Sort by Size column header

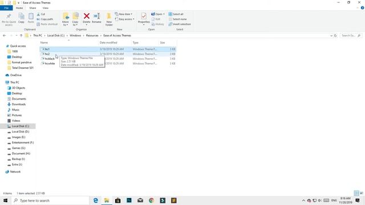pos(163,43)
